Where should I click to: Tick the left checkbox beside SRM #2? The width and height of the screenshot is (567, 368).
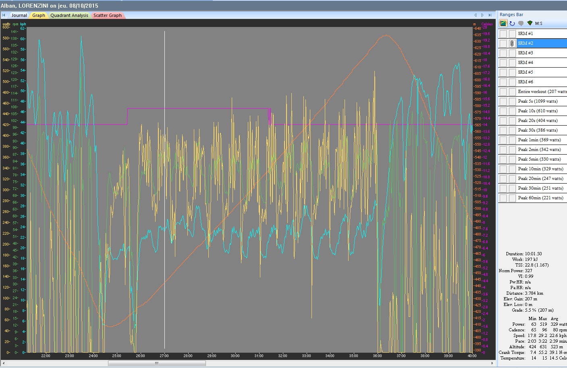tap(503, 43)
